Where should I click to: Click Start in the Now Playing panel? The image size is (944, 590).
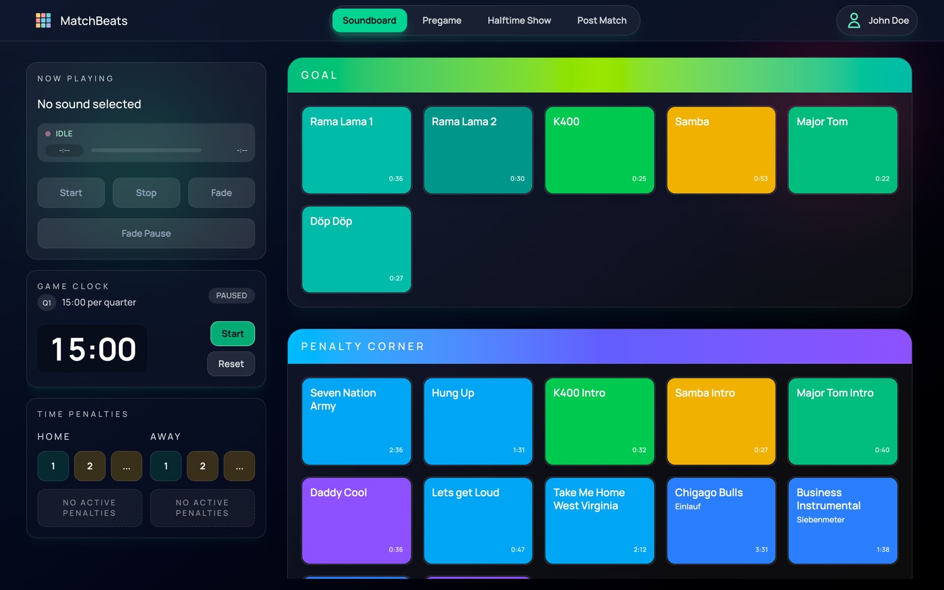pyautogui.click(x=71, y=193)
